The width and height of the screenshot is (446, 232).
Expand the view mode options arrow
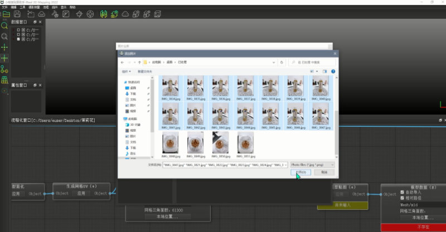pos(317,71)
